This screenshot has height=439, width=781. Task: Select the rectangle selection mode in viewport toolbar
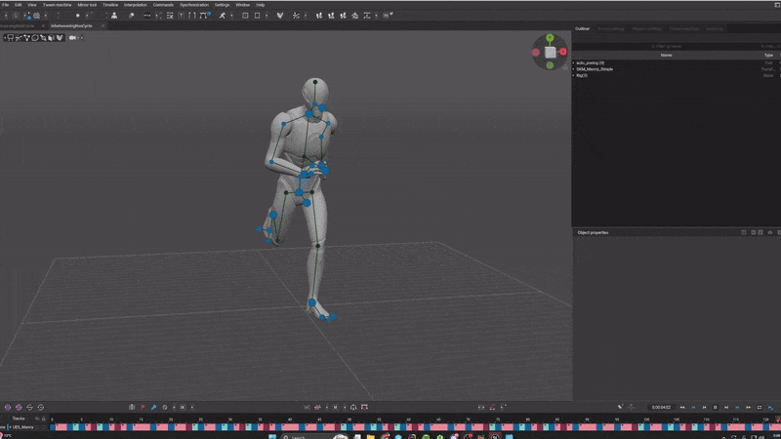coord(9,38)
